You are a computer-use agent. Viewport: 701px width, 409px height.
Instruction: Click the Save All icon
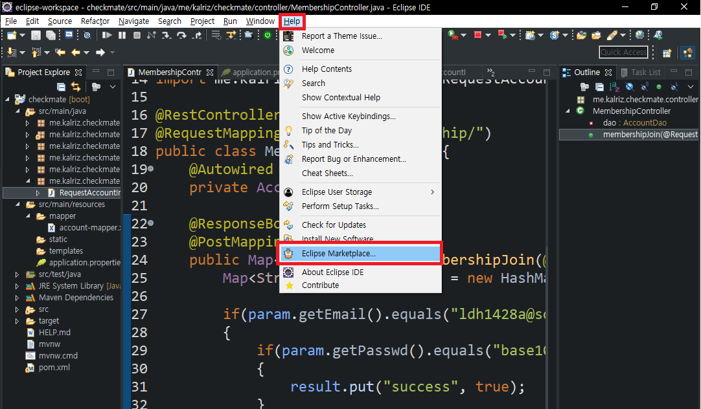pos(51,35)
